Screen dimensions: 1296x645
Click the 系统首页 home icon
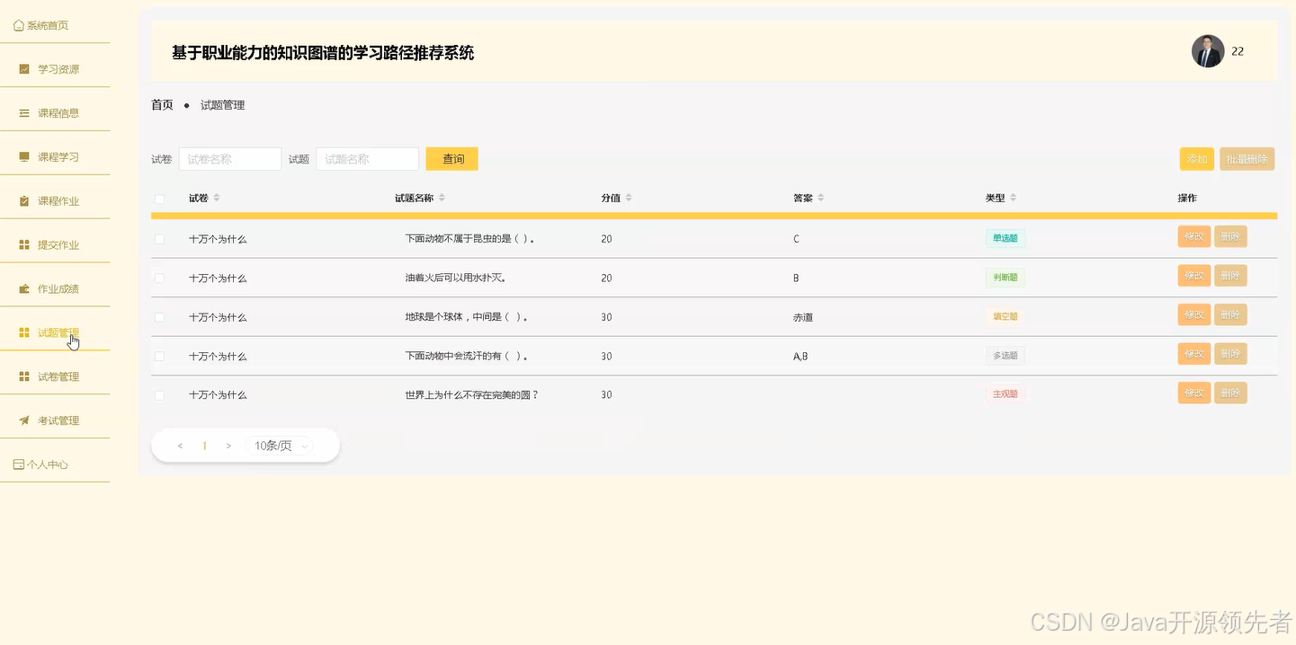click(x=20, y=25)
